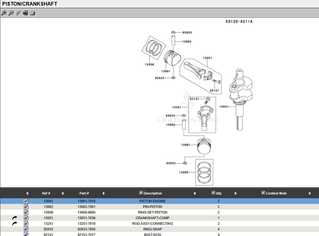Image resolution: width=319 pixels, height=236 pixels.
Task: Sort by the arrows left of Part #
Action: 63,194
